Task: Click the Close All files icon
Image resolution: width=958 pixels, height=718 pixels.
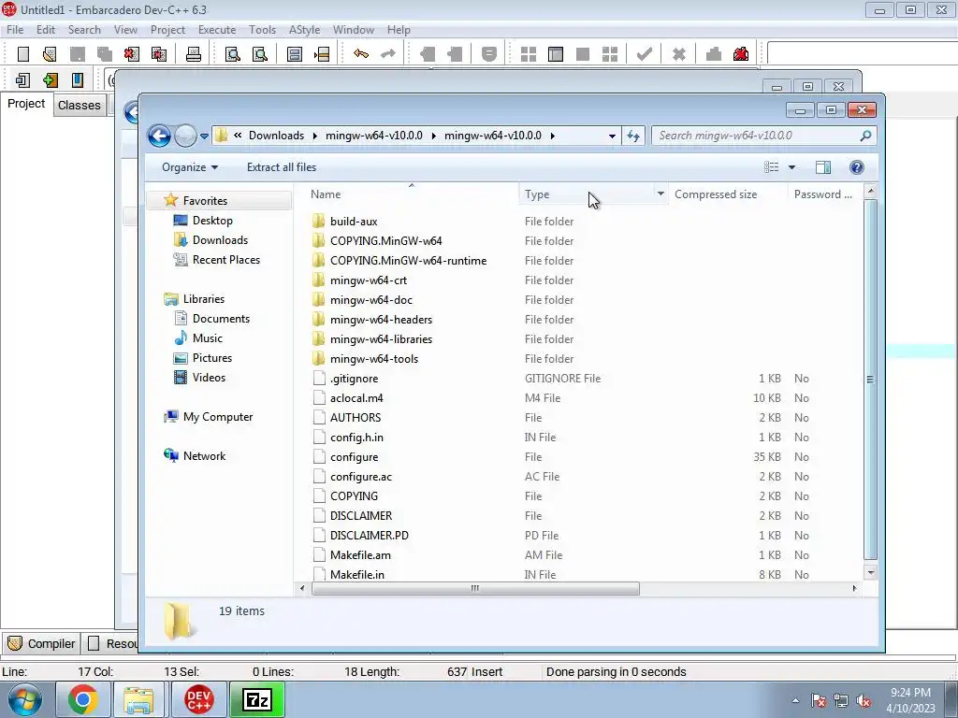Action: tap(159, 53)
